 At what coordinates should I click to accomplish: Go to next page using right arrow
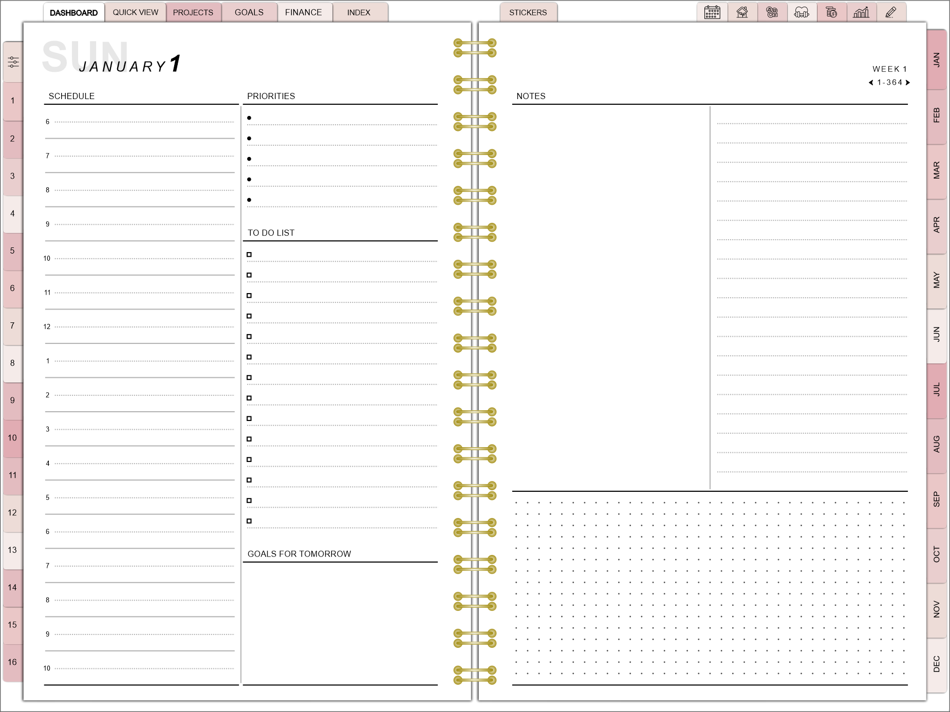(908, 83)
